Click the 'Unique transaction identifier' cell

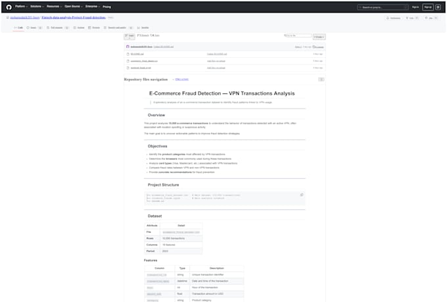pos(217,274)
